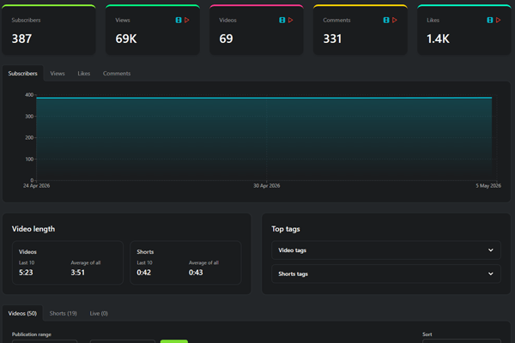Click the 331 comments value
This screenshot has width=515, height=343.
tap(332, 39)
